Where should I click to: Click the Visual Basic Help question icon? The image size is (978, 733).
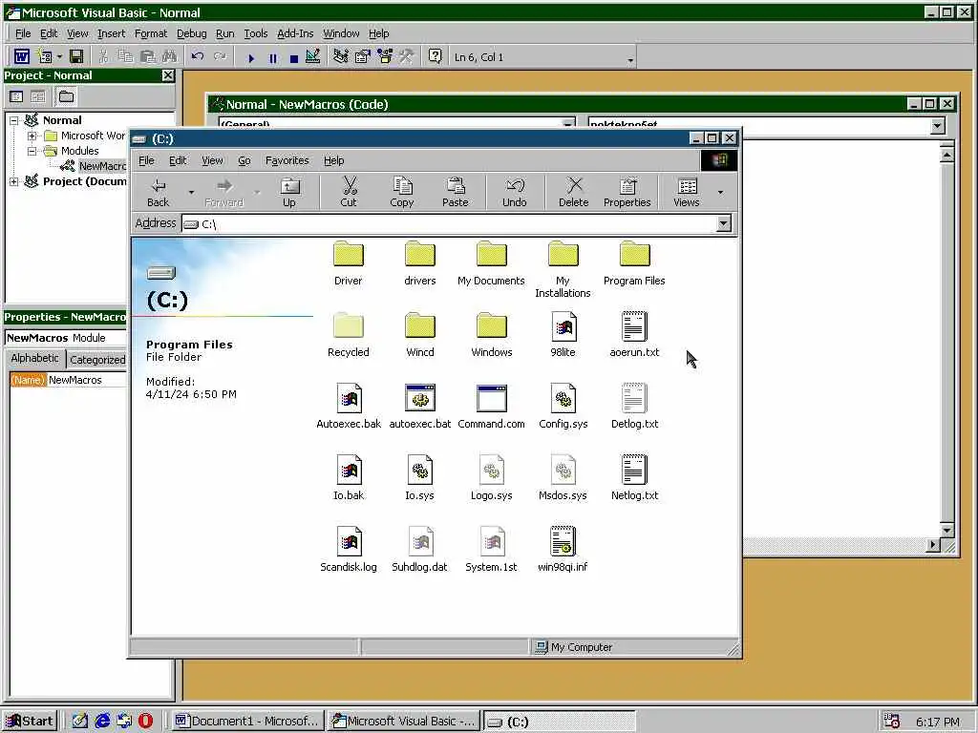436,56
